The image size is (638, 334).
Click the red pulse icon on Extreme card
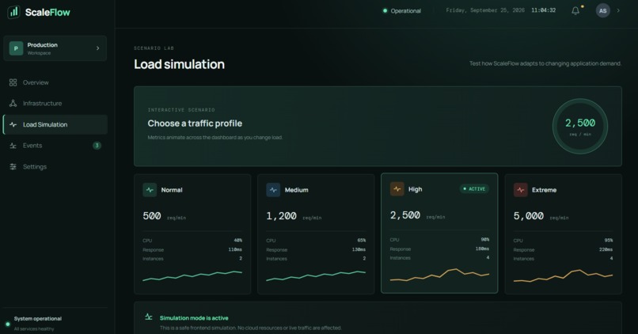point(520,190)
